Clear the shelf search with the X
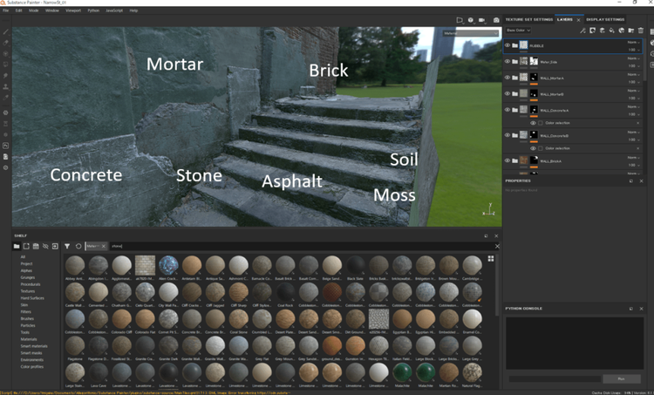 (x=497, y=247)
